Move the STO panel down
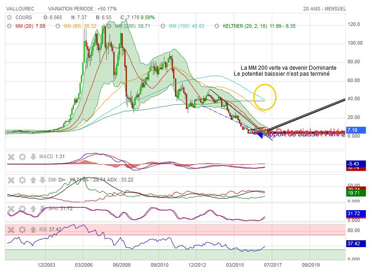The image size is (375, 274). click(42, 208)
